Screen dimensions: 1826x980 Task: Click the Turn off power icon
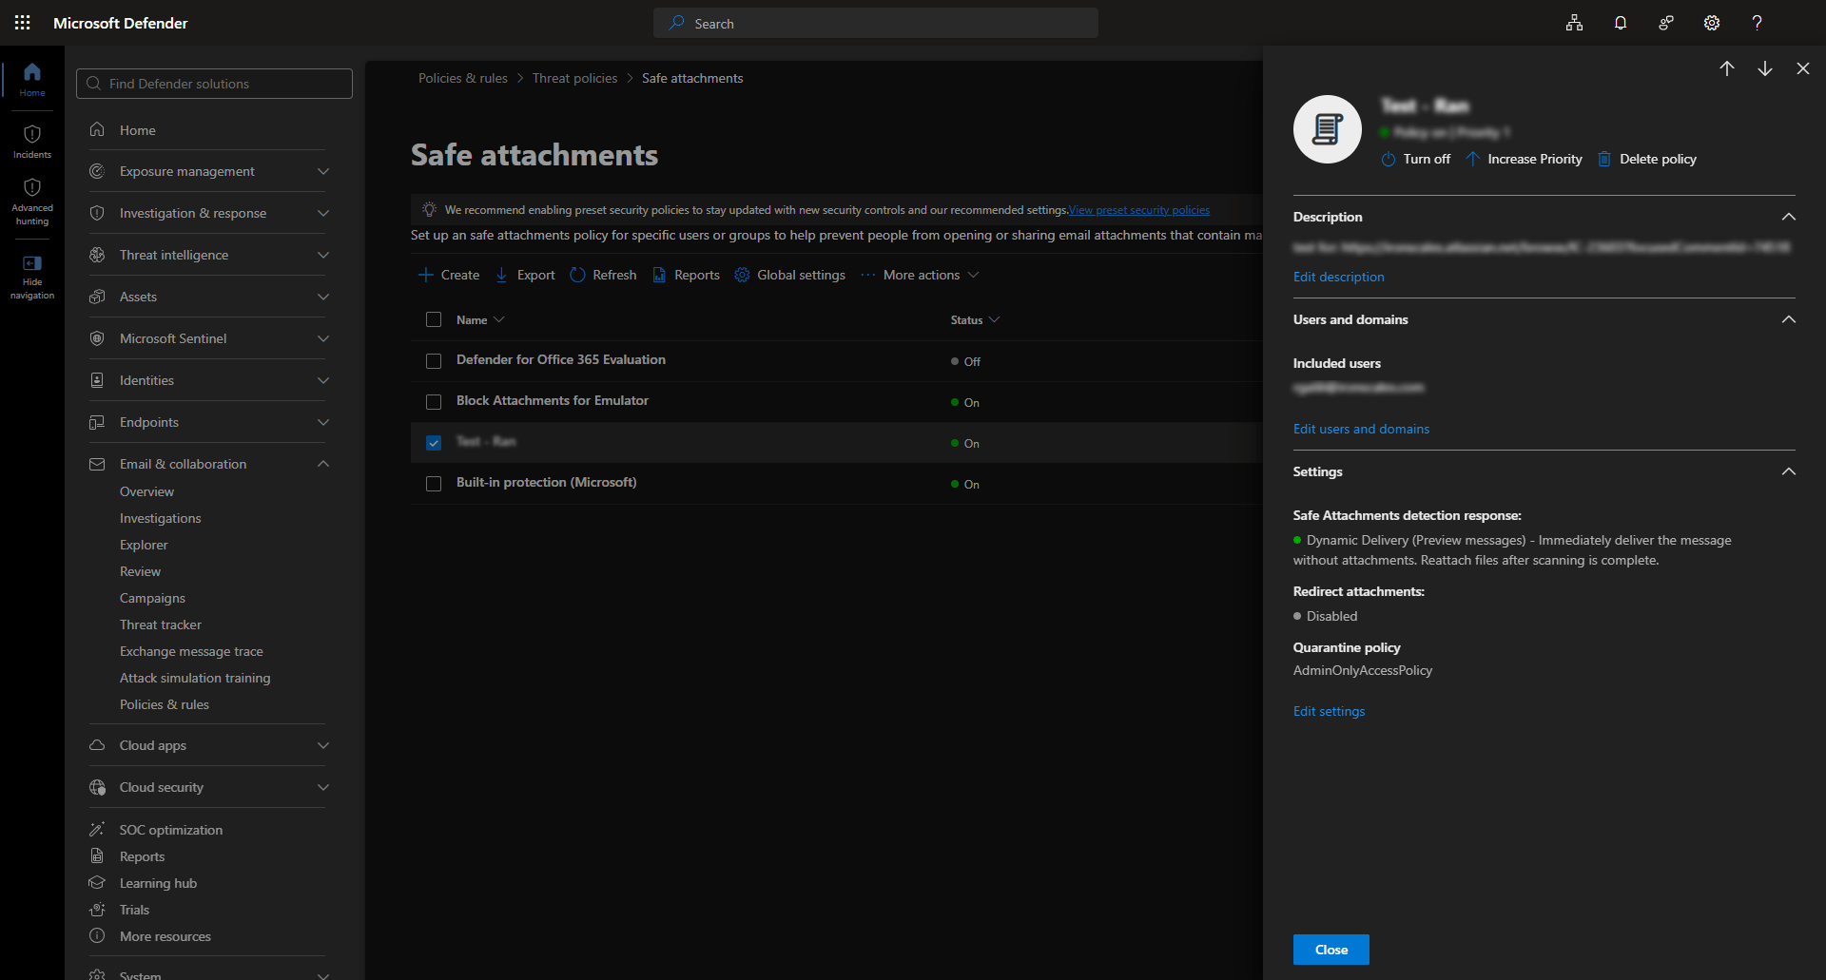pos(1389,160)
